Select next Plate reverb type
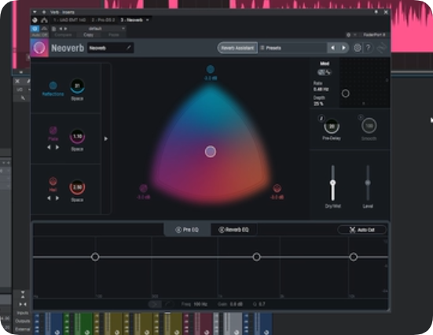 (x=57, y=147)
